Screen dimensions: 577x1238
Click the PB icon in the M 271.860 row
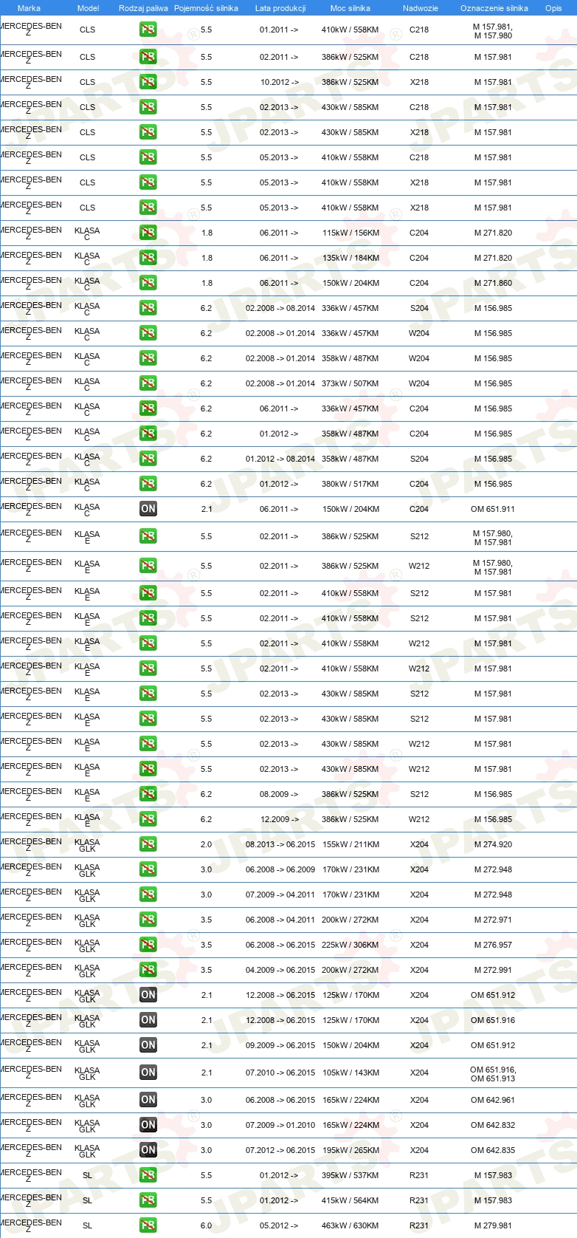coord(148,283)
